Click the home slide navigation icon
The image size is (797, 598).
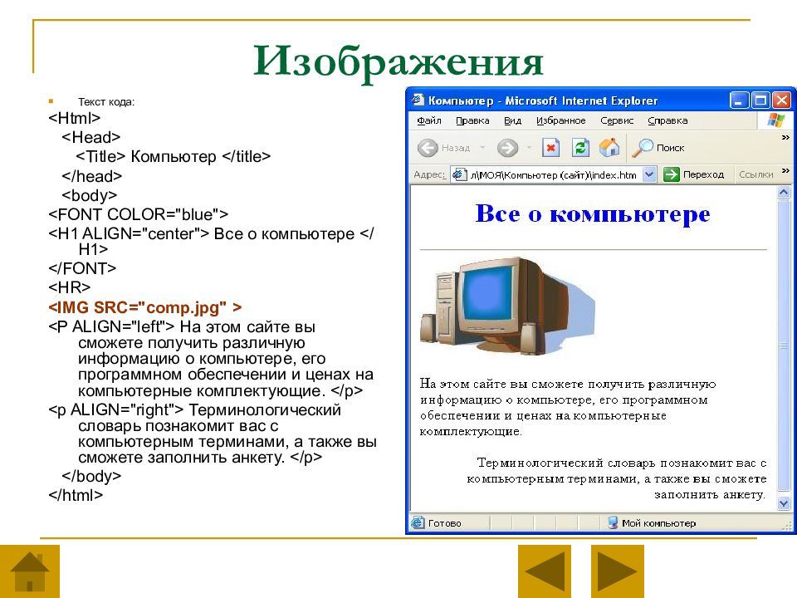tap(30, 571)
